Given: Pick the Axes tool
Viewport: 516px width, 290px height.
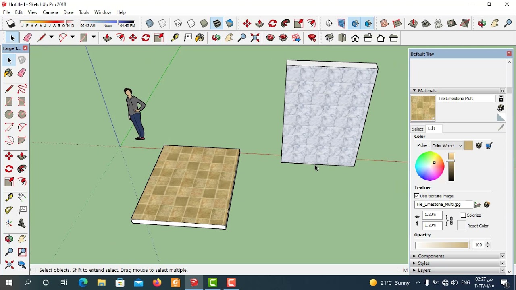Looking at the screenshot, I should pyautogui.click(x=9, y=223).
